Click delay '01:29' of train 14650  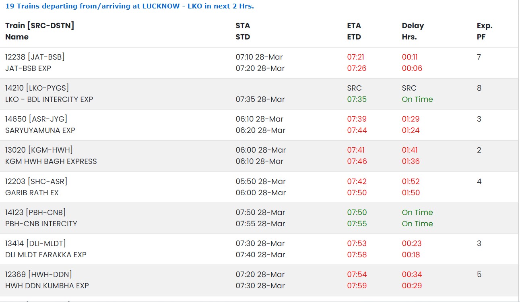coord(411,119)
